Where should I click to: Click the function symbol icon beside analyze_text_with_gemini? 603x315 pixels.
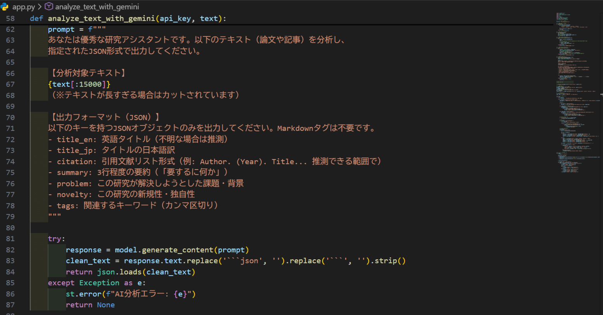tap(48, 6)
